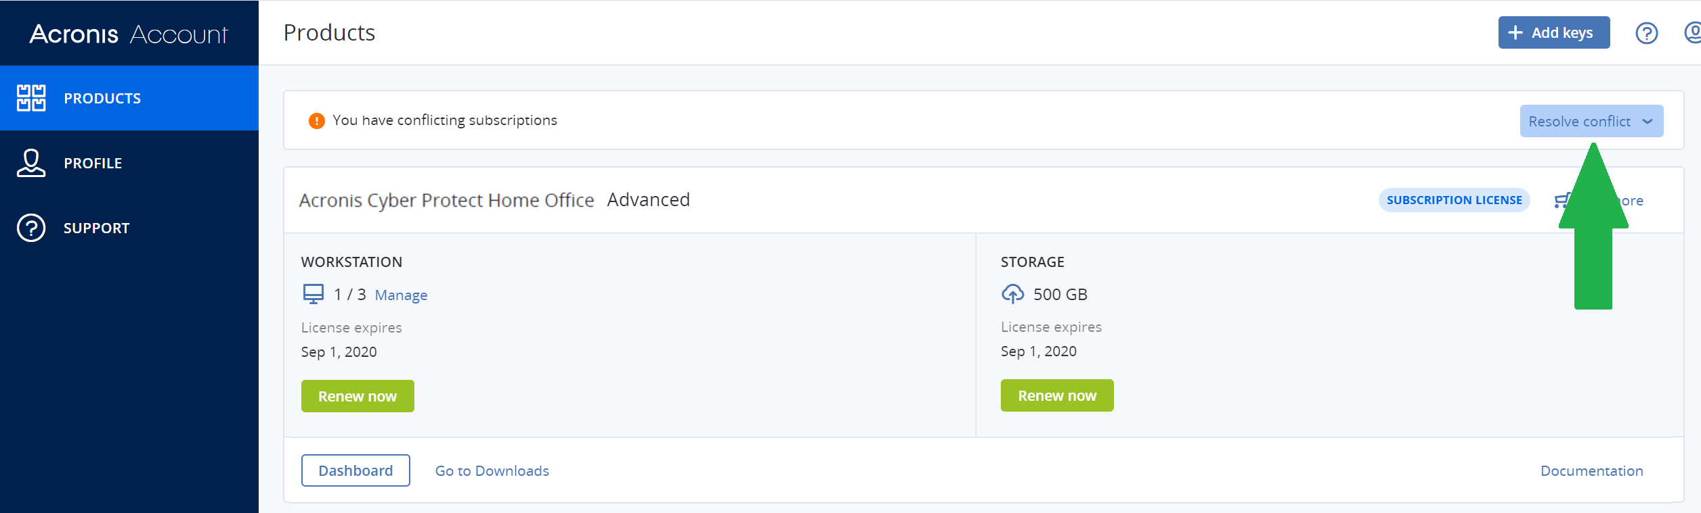Open help via the circled question mark icon

click(x=1647, y=32)
